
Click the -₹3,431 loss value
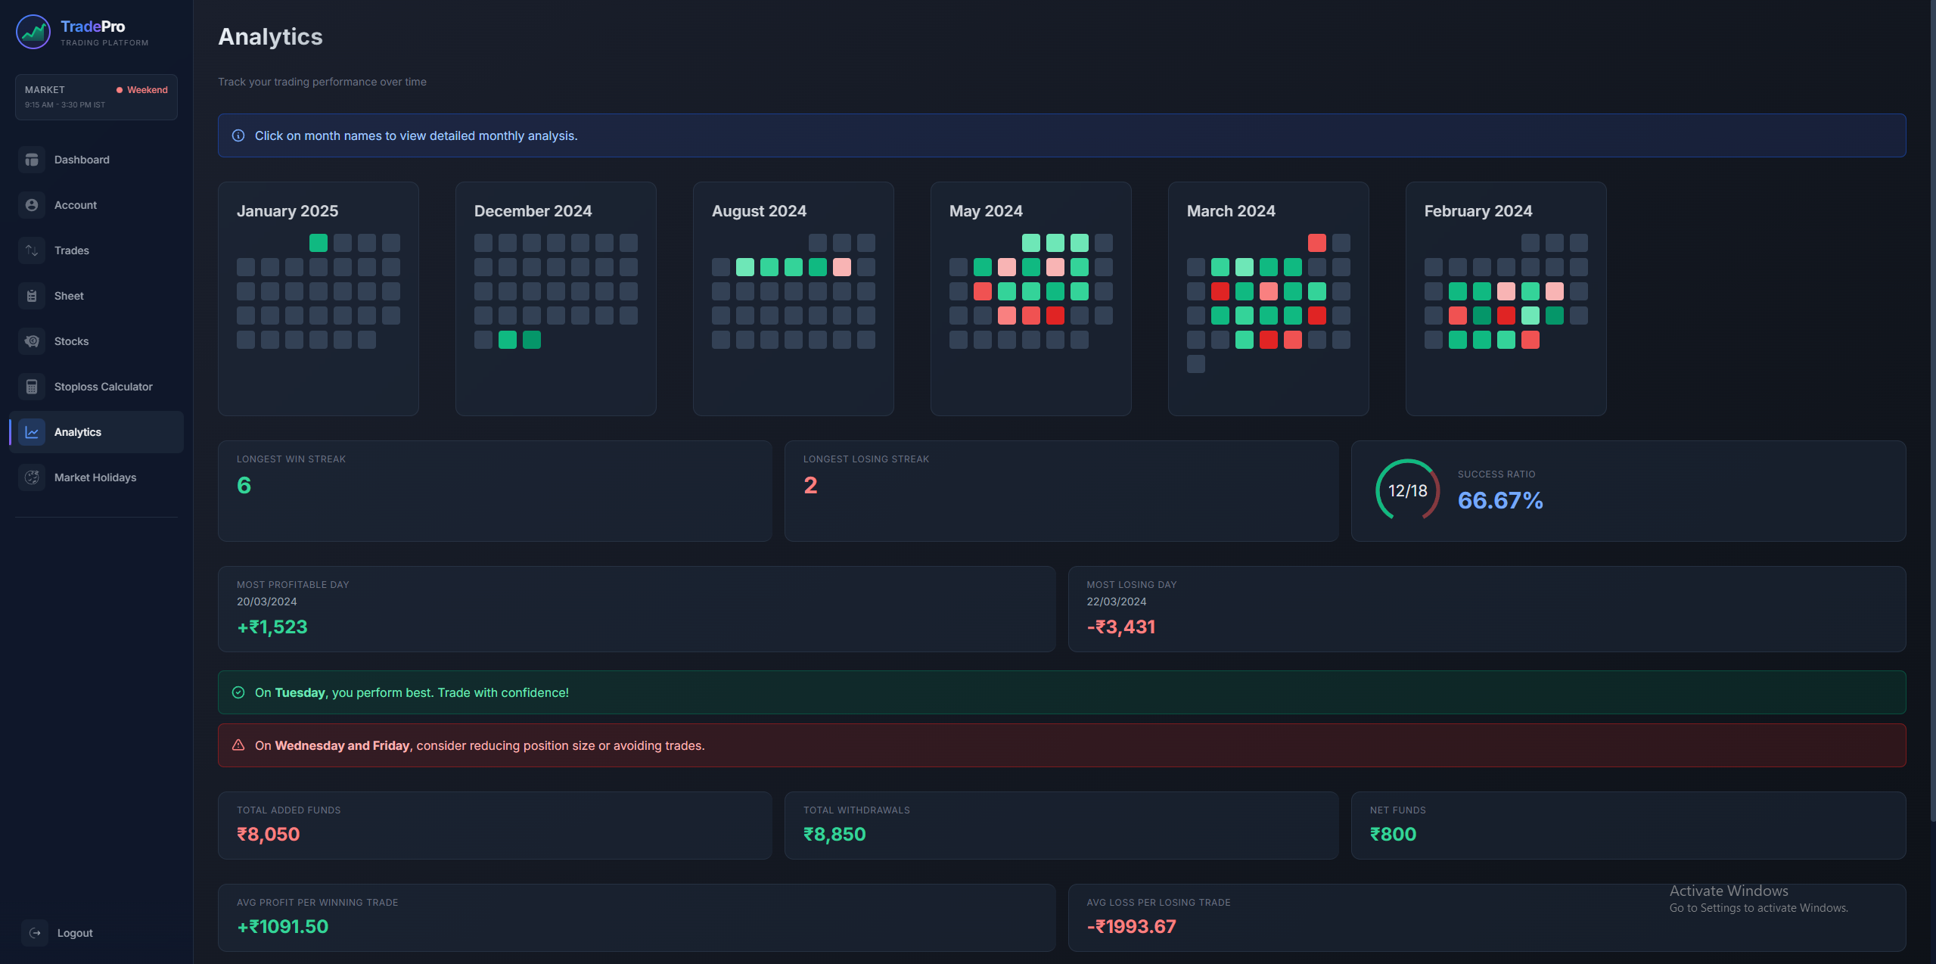click(1121, 627)
